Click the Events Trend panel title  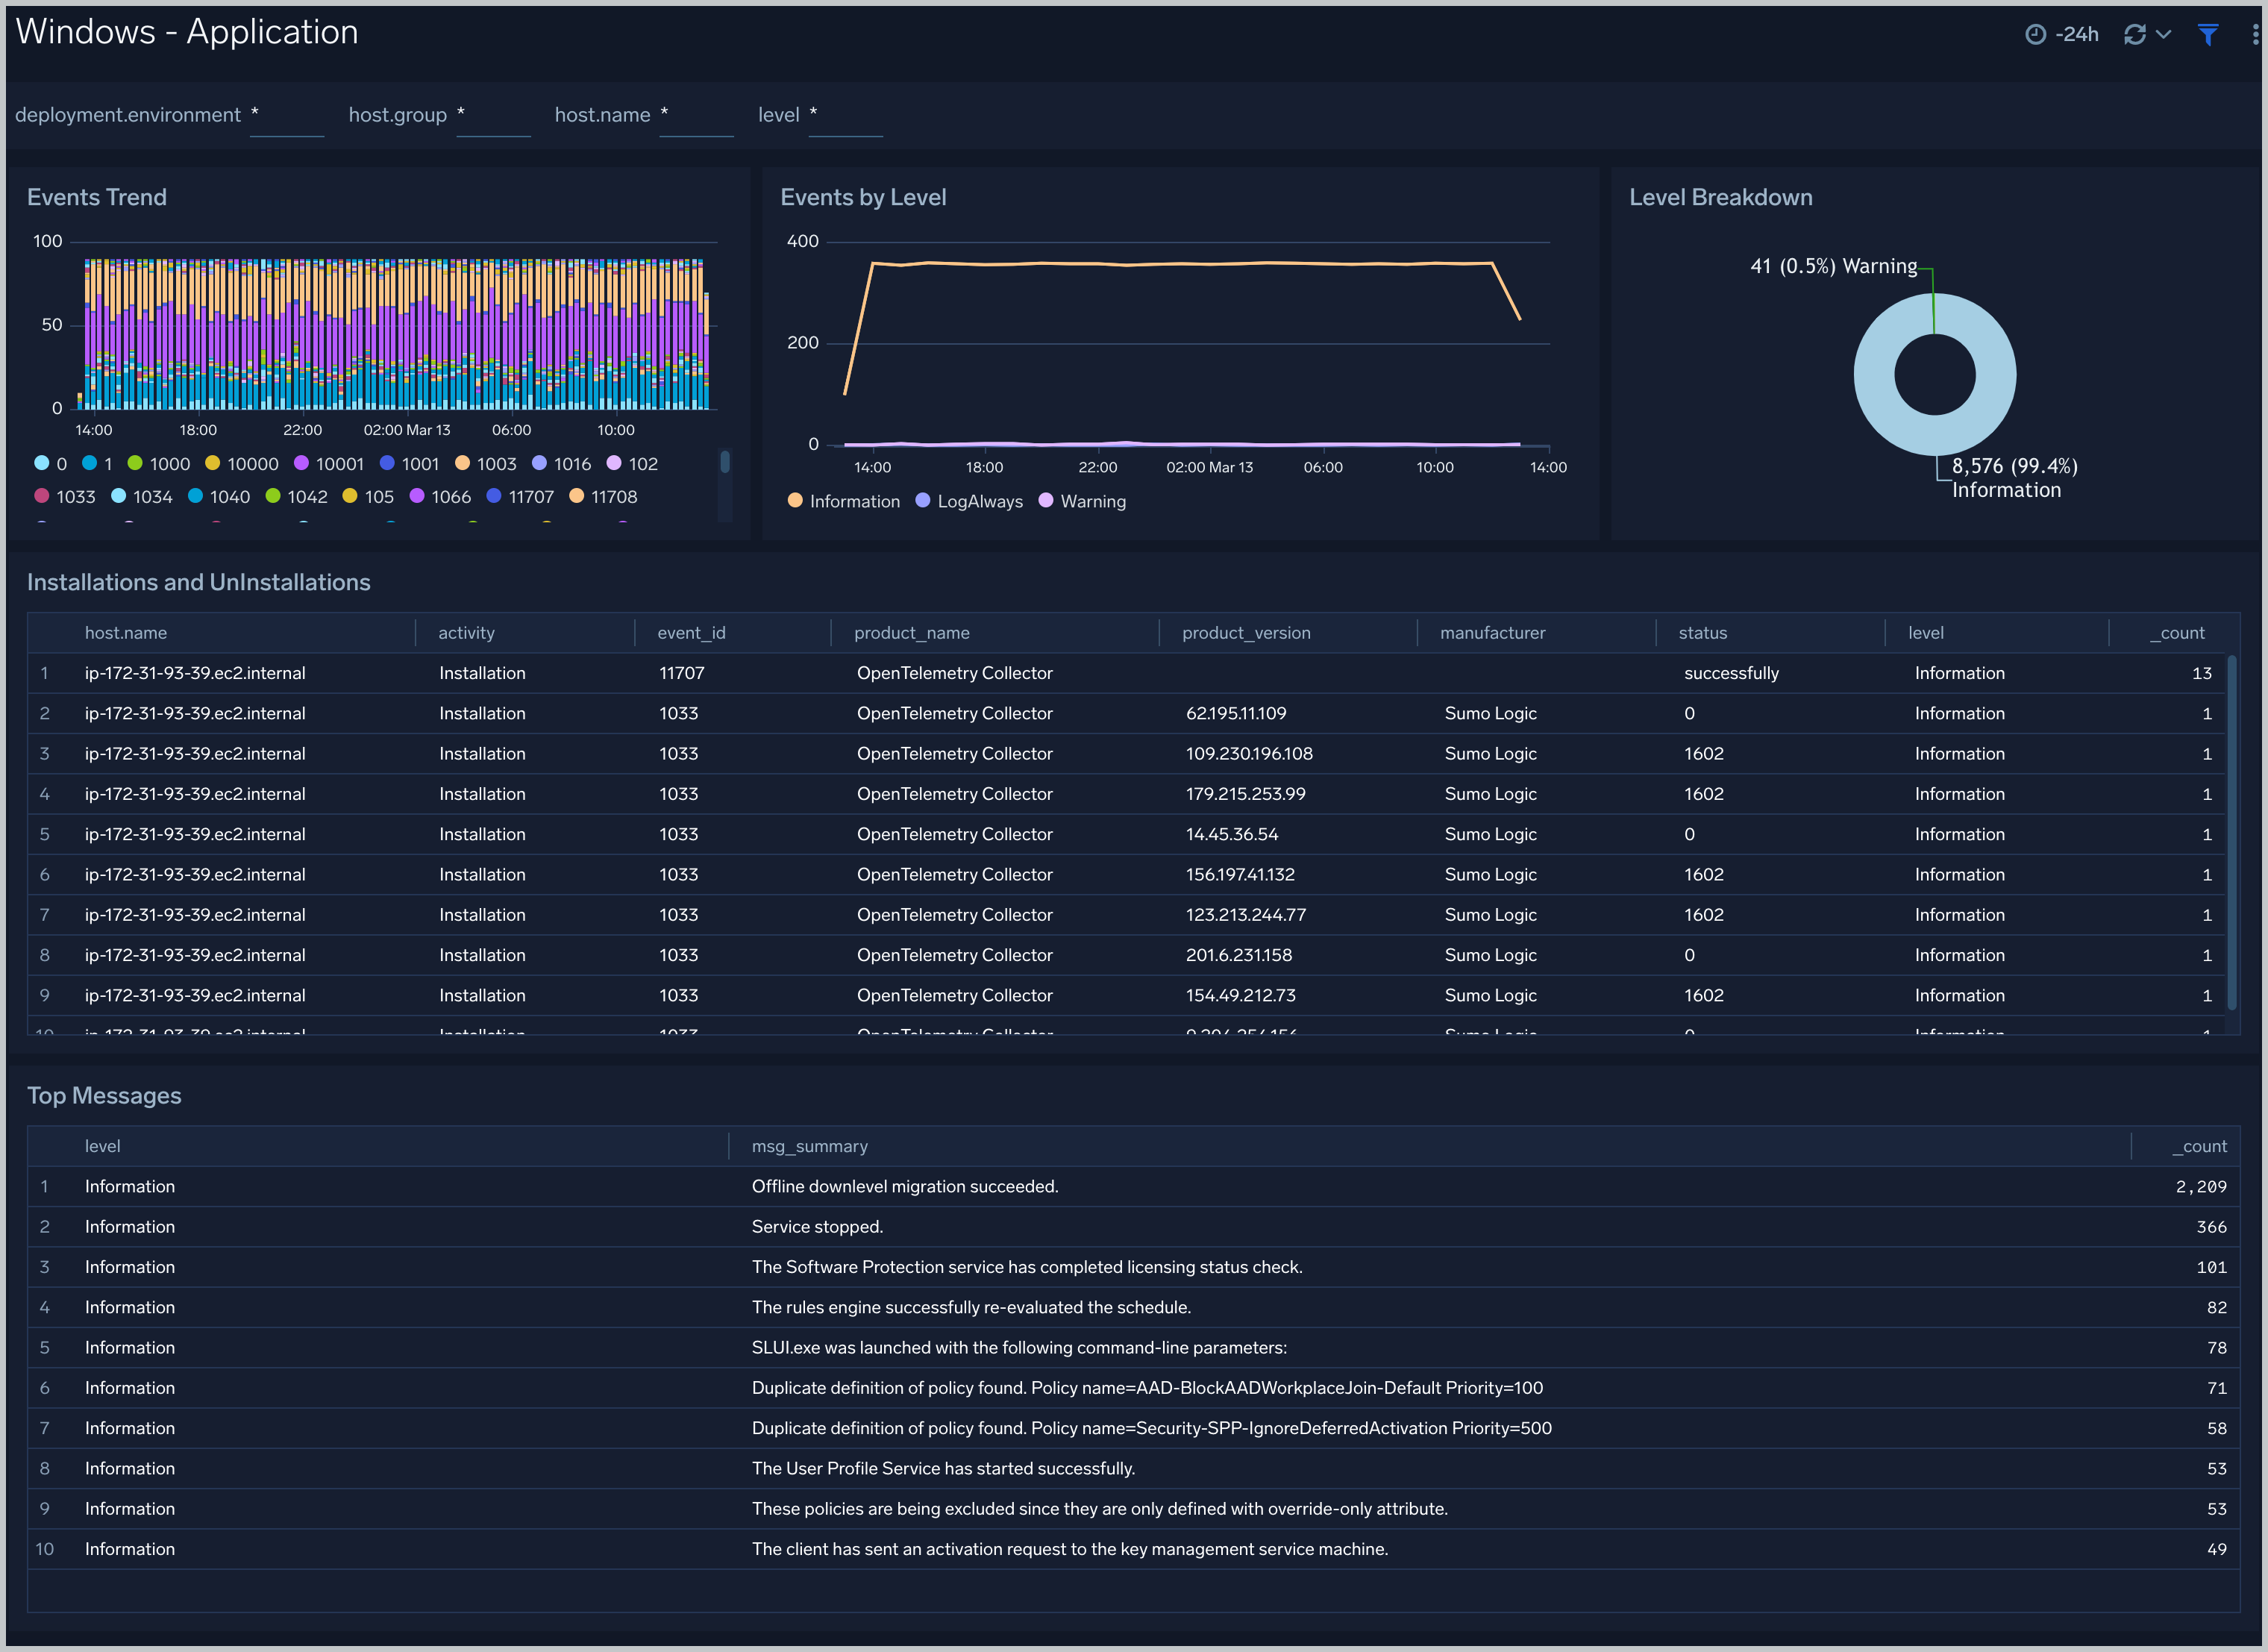pyautogui.click(x=97, y=197)
